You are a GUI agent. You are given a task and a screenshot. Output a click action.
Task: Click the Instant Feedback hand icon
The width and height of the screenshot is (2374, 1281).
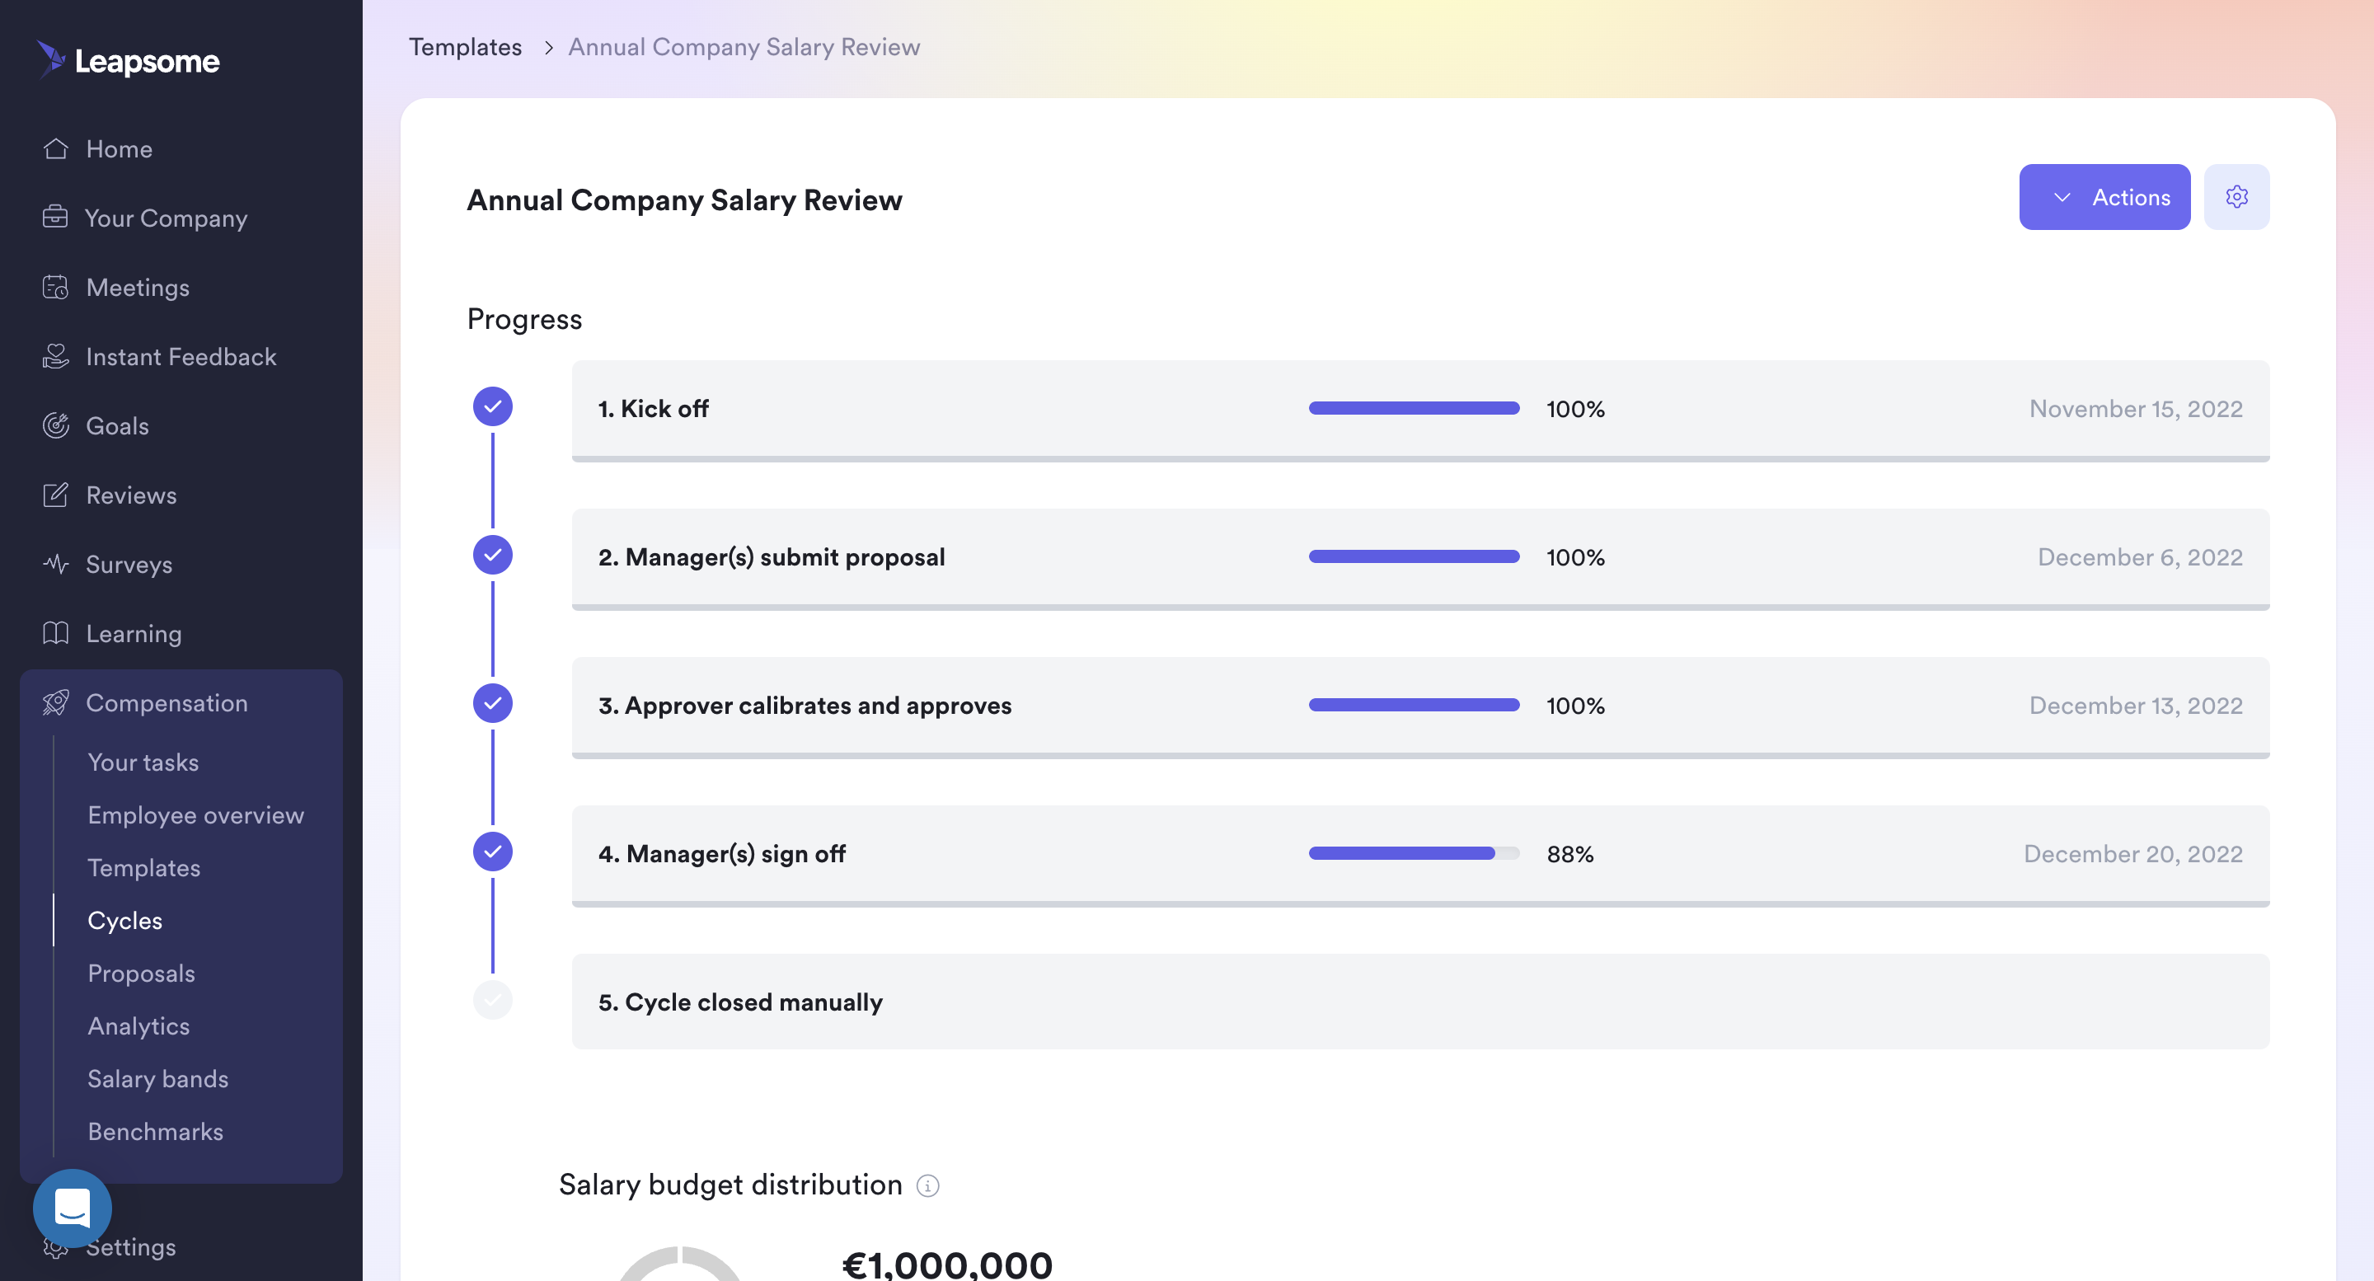pos(55,356)
